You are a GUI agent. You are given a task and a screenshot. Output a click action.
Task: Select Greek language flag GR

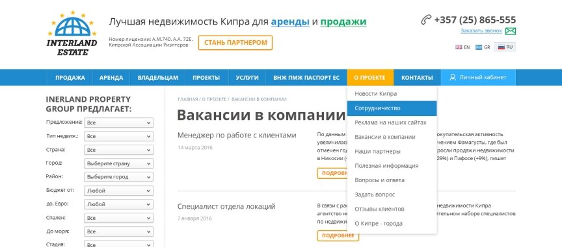[483, 47]
